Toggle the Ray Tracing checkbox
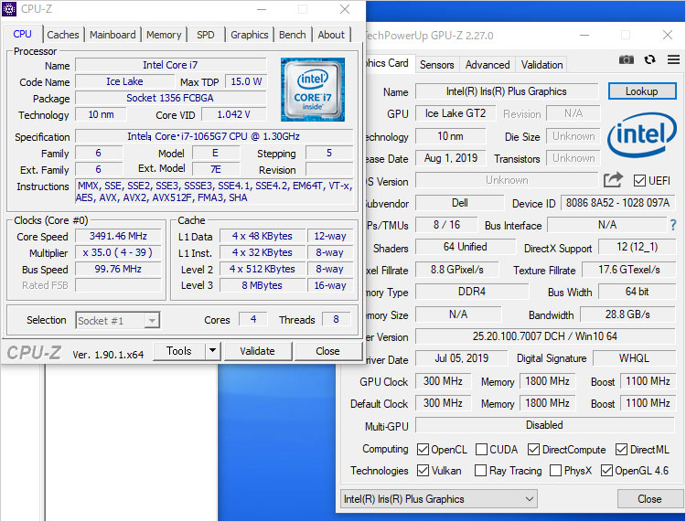 pos(480,471)
